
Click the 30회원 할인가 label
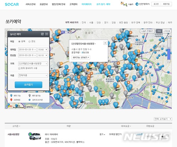pyautogui.click(x=115, y=134)
